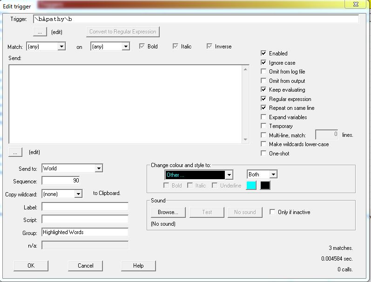Image resolution: width=371 pixels, height=282 pixels.
Task: Toggle the Match Italic checkbox
Action: coord(175,46)
